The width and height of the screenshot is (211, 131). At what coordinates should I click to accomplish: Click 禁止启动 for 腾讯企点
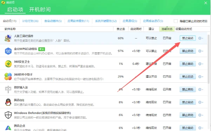pyautogui.click(x=187, y=128)
